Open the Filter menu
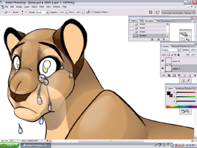197x148 pixels. coord(42,7)
